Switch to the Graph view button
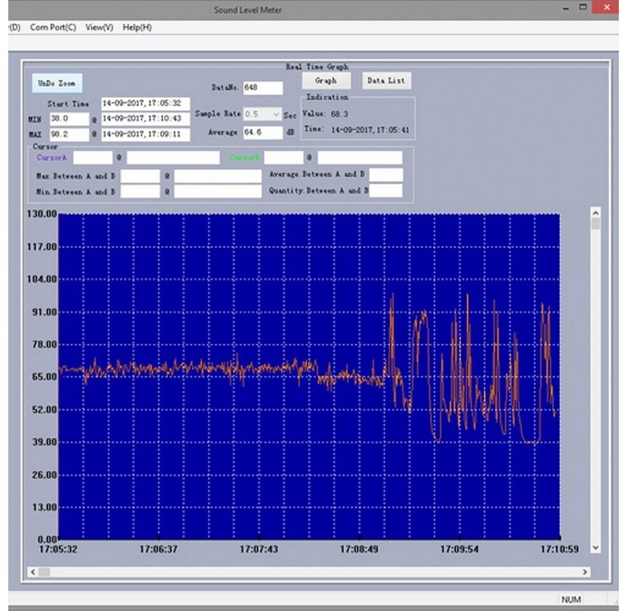622x611 pixels. coord(326,81)
